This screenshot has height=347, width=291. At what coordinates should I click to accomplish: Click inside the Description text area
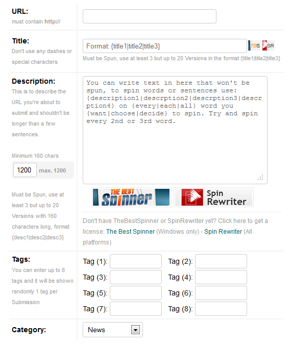pos(175,130)
